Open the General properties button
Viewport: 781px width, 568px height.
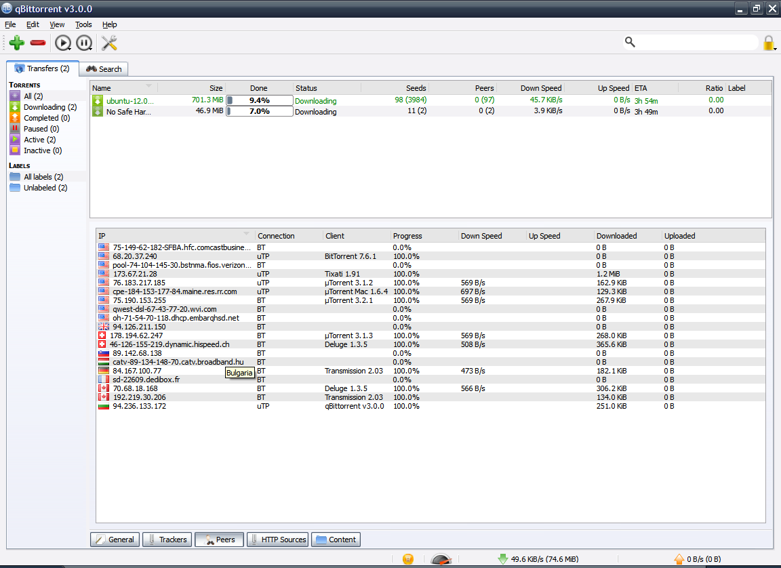click(115, 540)
